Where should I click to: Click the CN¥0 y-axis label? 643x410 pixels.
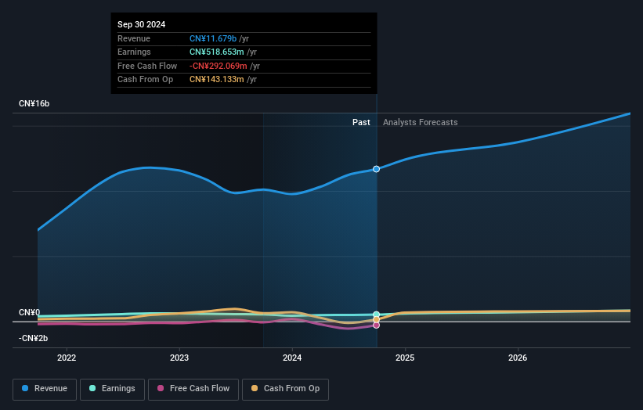coord(30,312)
